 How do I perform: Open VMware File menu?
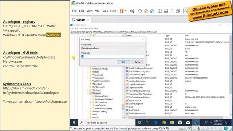(74, 11)
